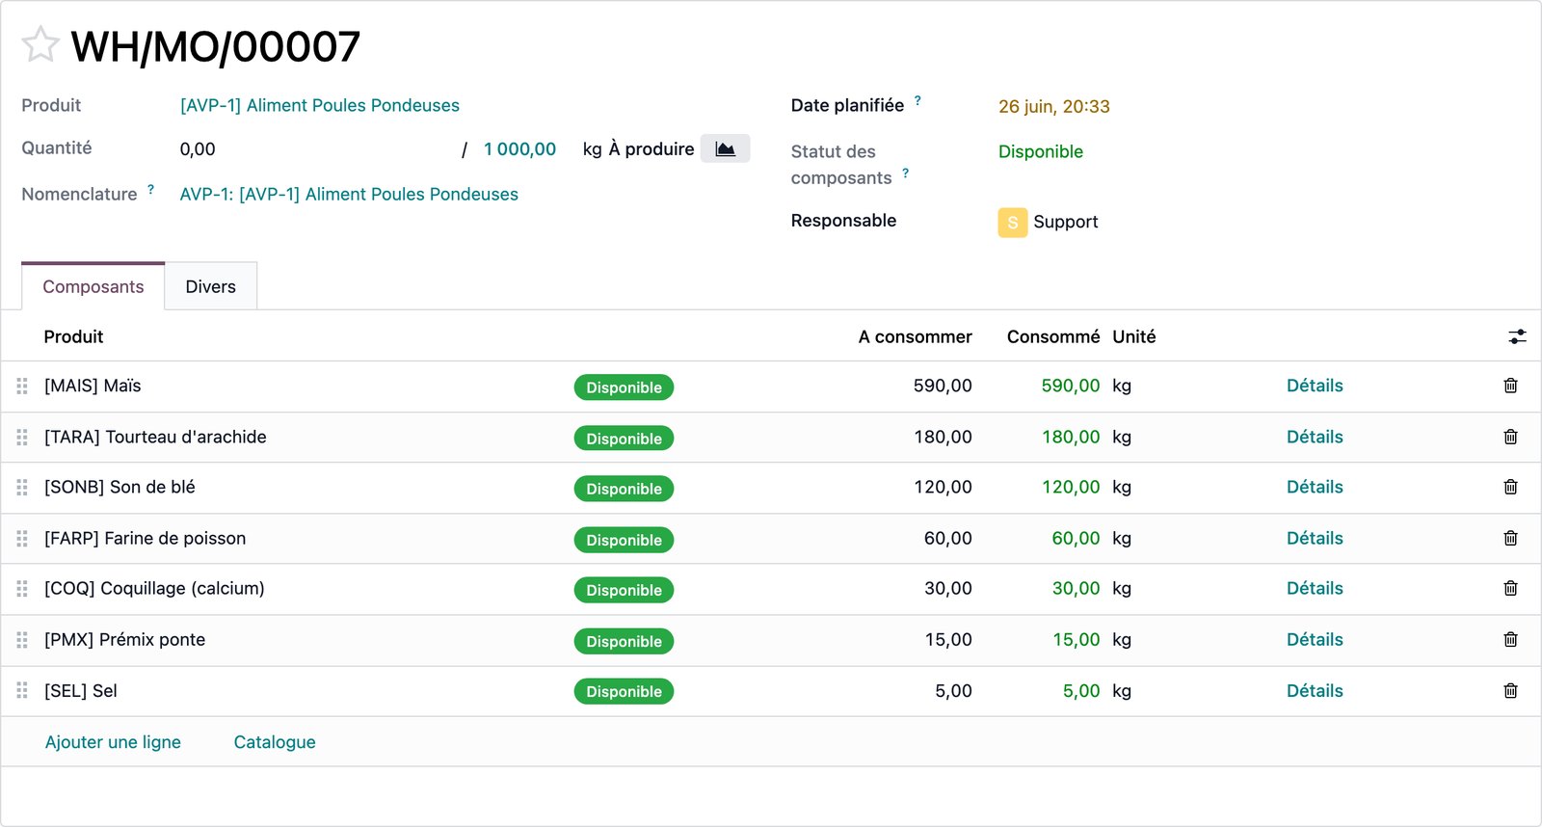Viewport: 1542px width, 827px height.
Task: Click the Nomenclature help question mark
Action: tap(150, 189)
